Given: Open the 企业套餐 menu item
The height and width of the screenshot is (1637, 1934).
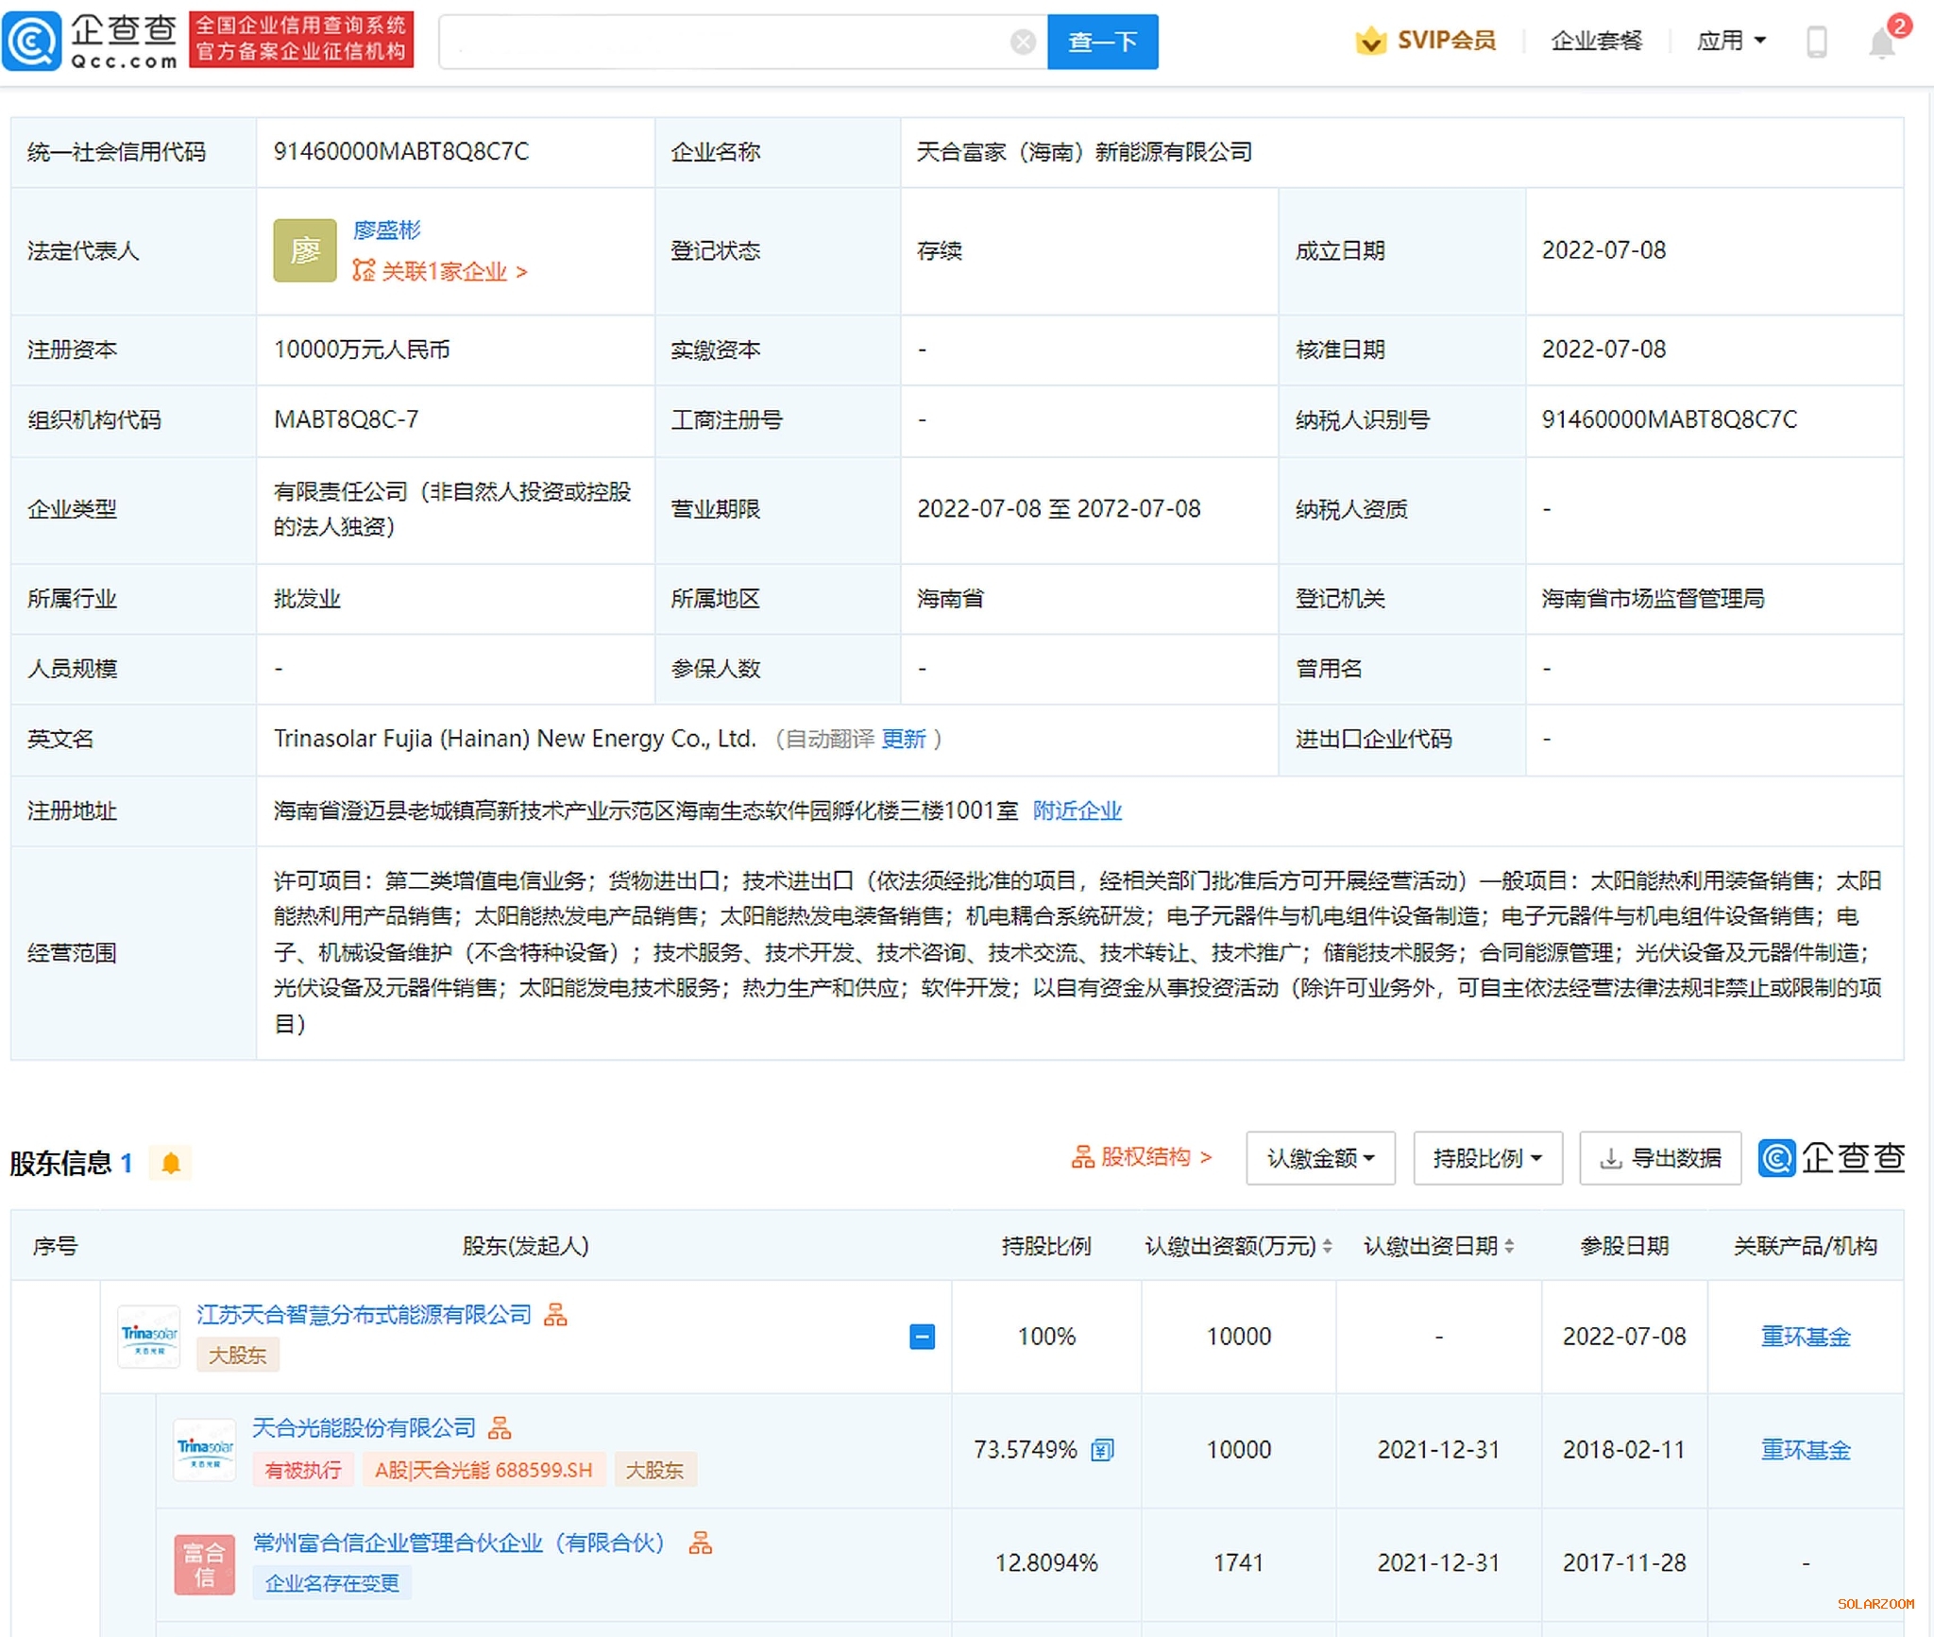Looking at the screenshot, I should [x=1596, y=41].
